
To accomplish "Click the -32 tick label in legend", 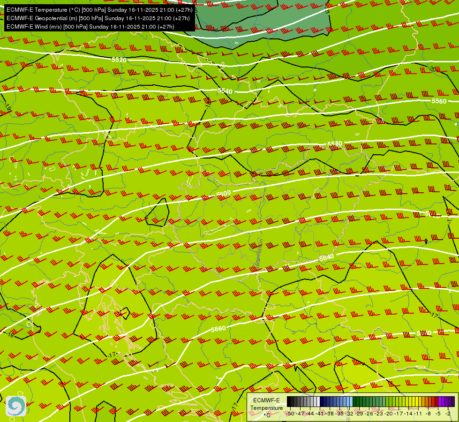I will pos(349,414).
